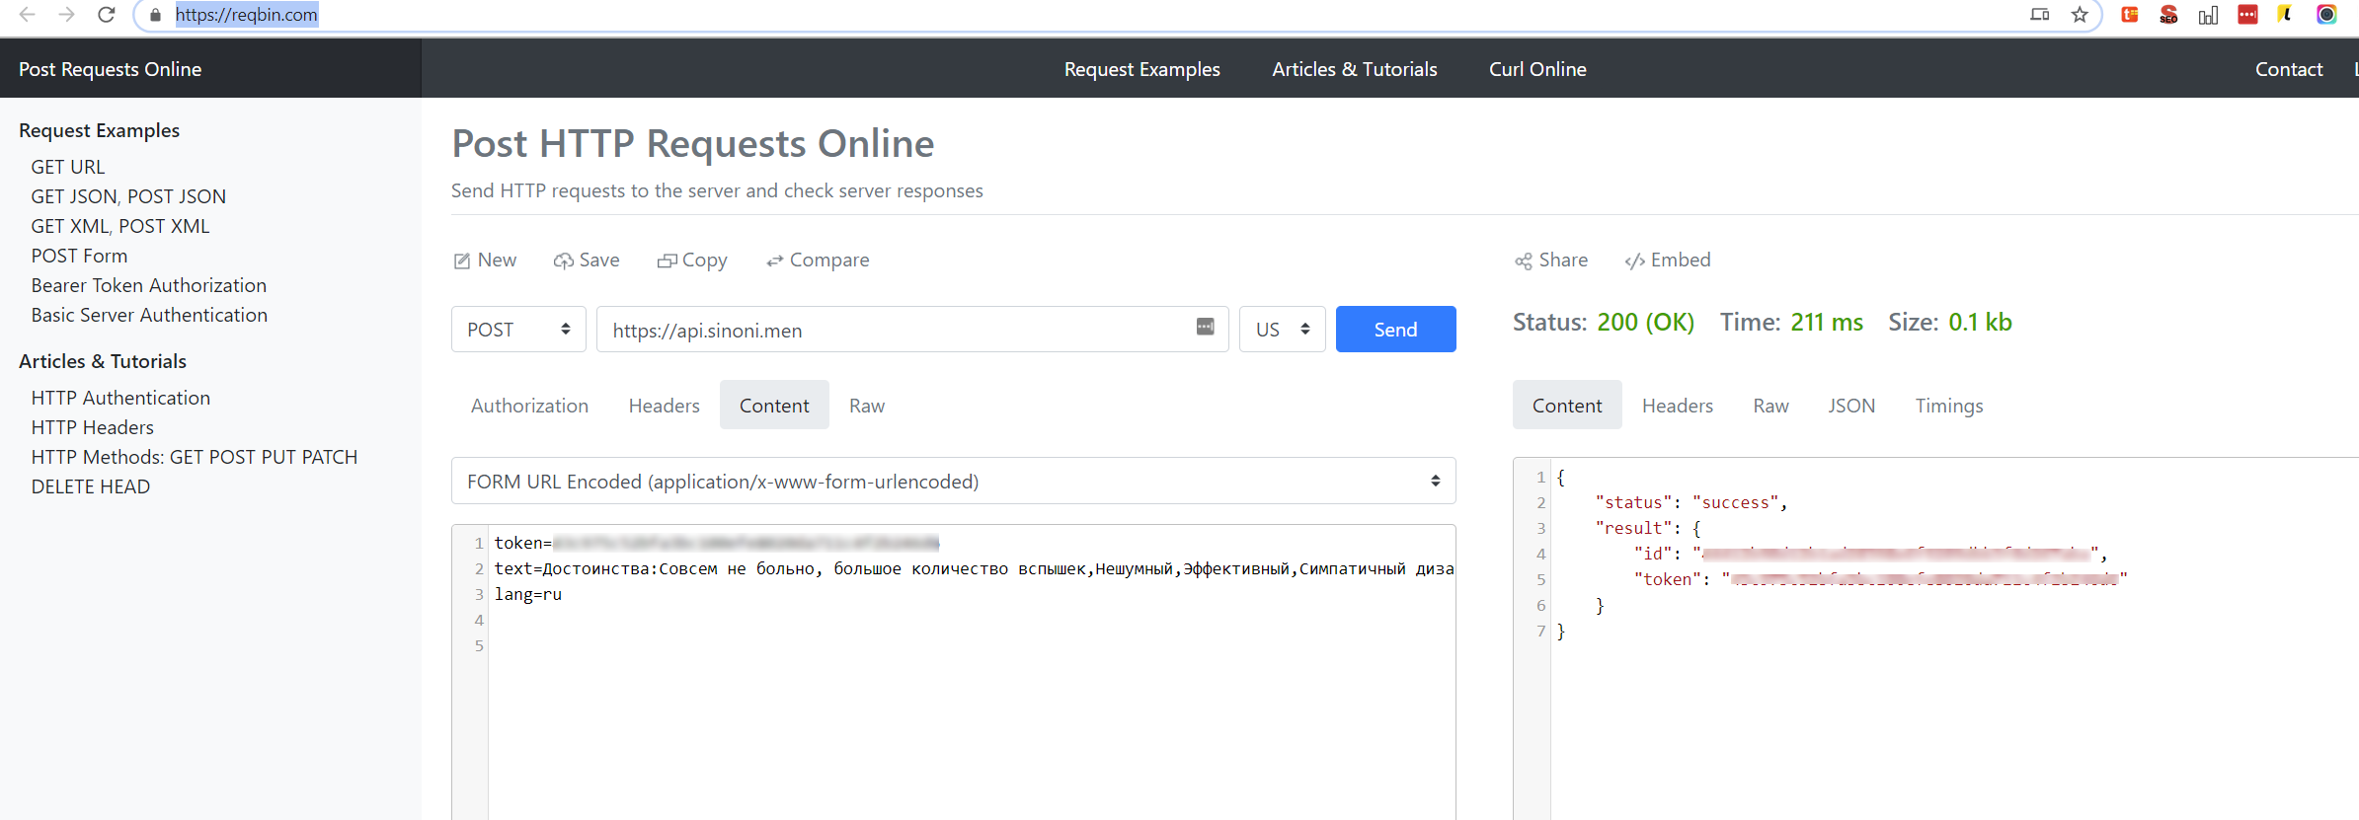Click the Save cloud icon

pyautogui.click(x=563, y=261)
